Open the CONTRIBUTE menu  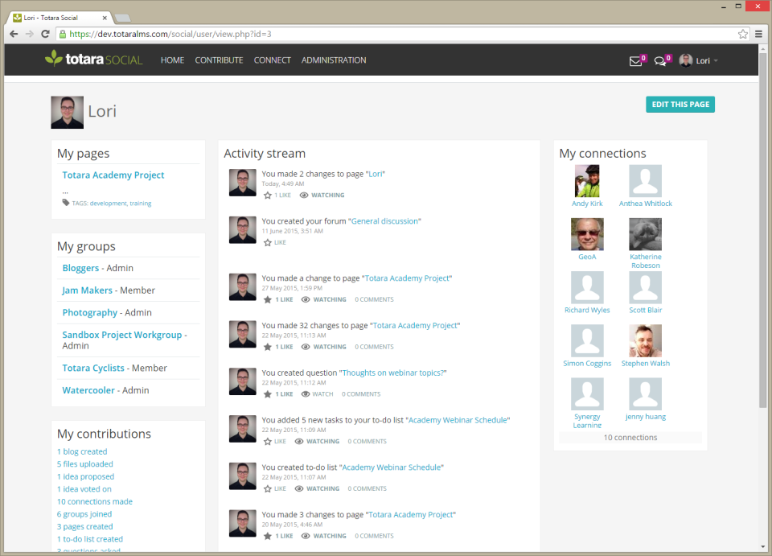point(219,60)
